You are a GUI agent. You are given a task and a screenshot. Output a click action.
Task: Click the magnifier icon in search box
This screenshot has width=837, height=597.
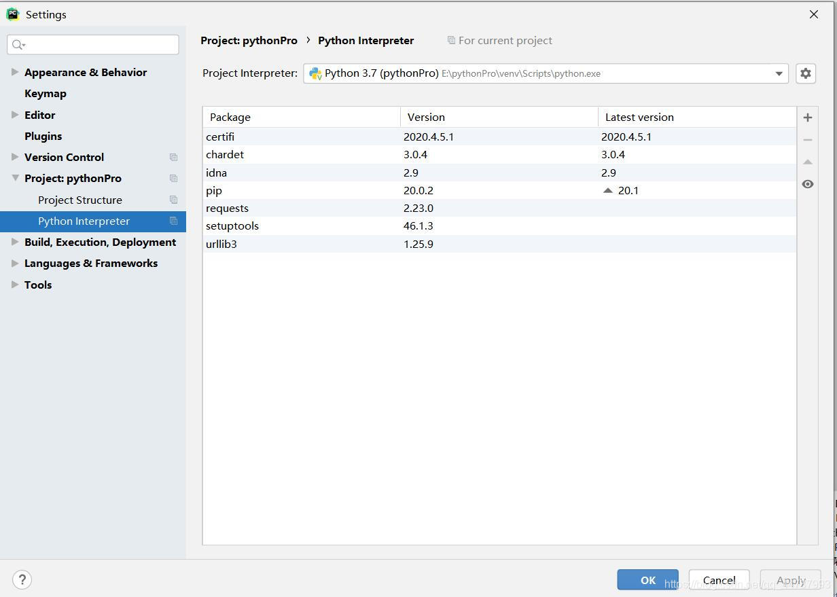coord(18,44)
